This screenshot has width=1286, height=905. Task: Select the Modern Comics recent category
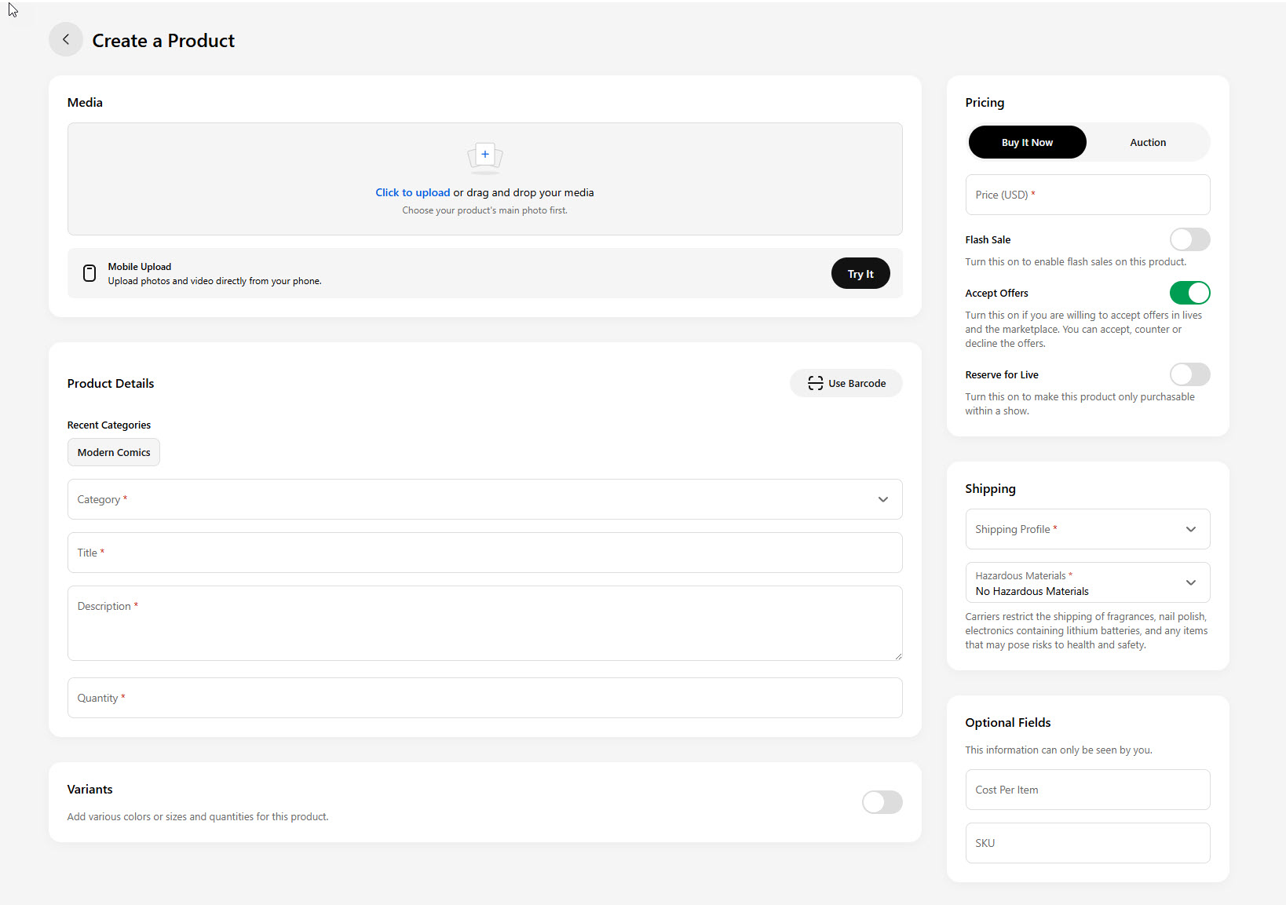113,452
